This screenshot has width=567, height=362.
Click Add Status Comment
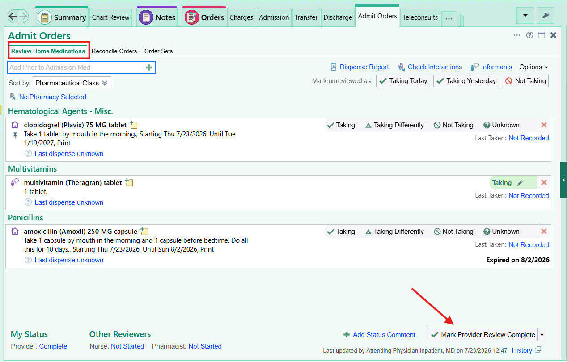pos(379,335)
